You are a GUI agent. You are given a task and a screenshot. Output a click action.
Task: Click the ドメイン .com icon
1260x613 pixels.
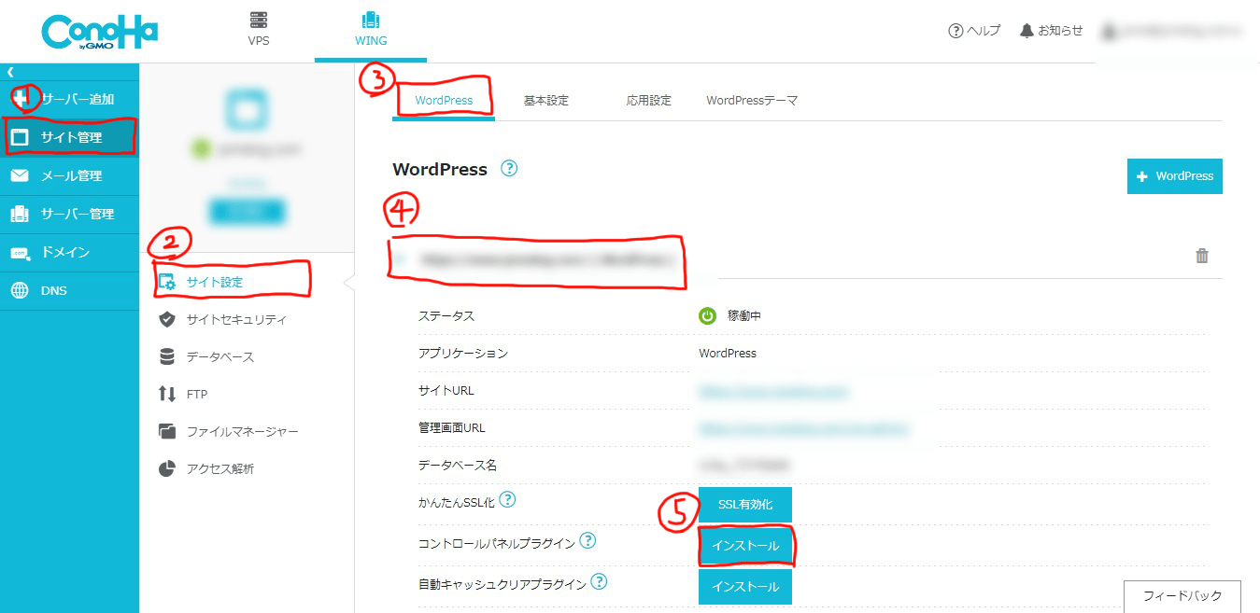(20, 253)
